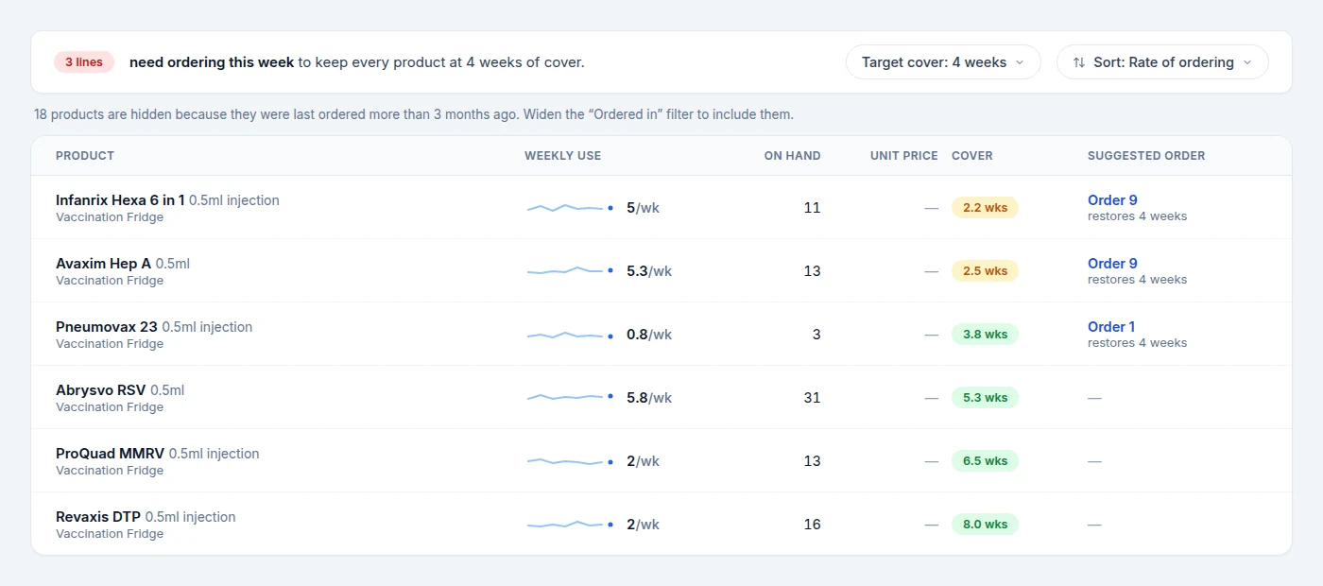Click the Pneumovax 23 weekly use sparkline
Screen dimensions: 1323x586
[x=570, y=335]
